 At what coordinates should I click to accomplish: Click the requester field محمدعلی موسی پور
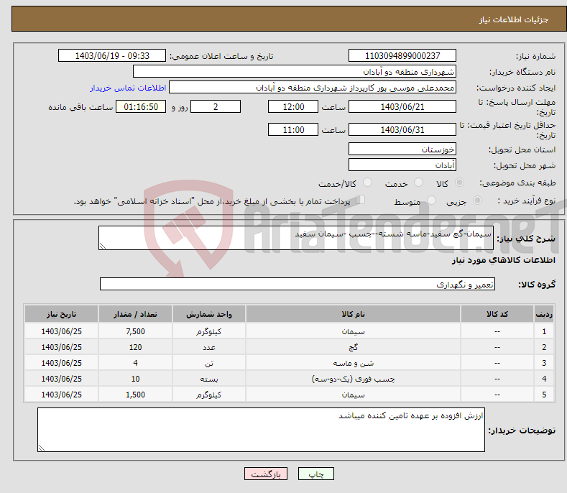click(313, 87)
